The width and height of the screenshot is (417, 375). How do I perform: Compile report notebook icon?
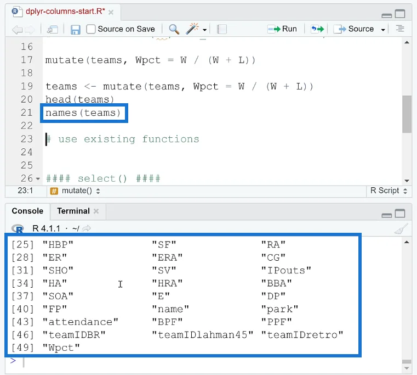[x=221, y=29]
